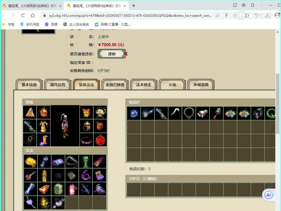Select the blue heart gem inventory item
The image size is (281, 211).
click(134, 113)
